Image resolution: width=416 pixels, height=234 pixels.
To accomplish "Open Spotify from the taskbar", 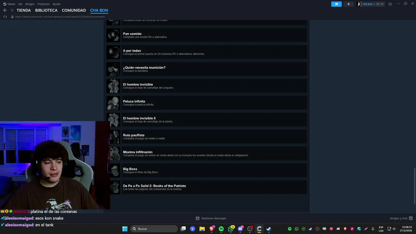I will [x=221, y=229].
